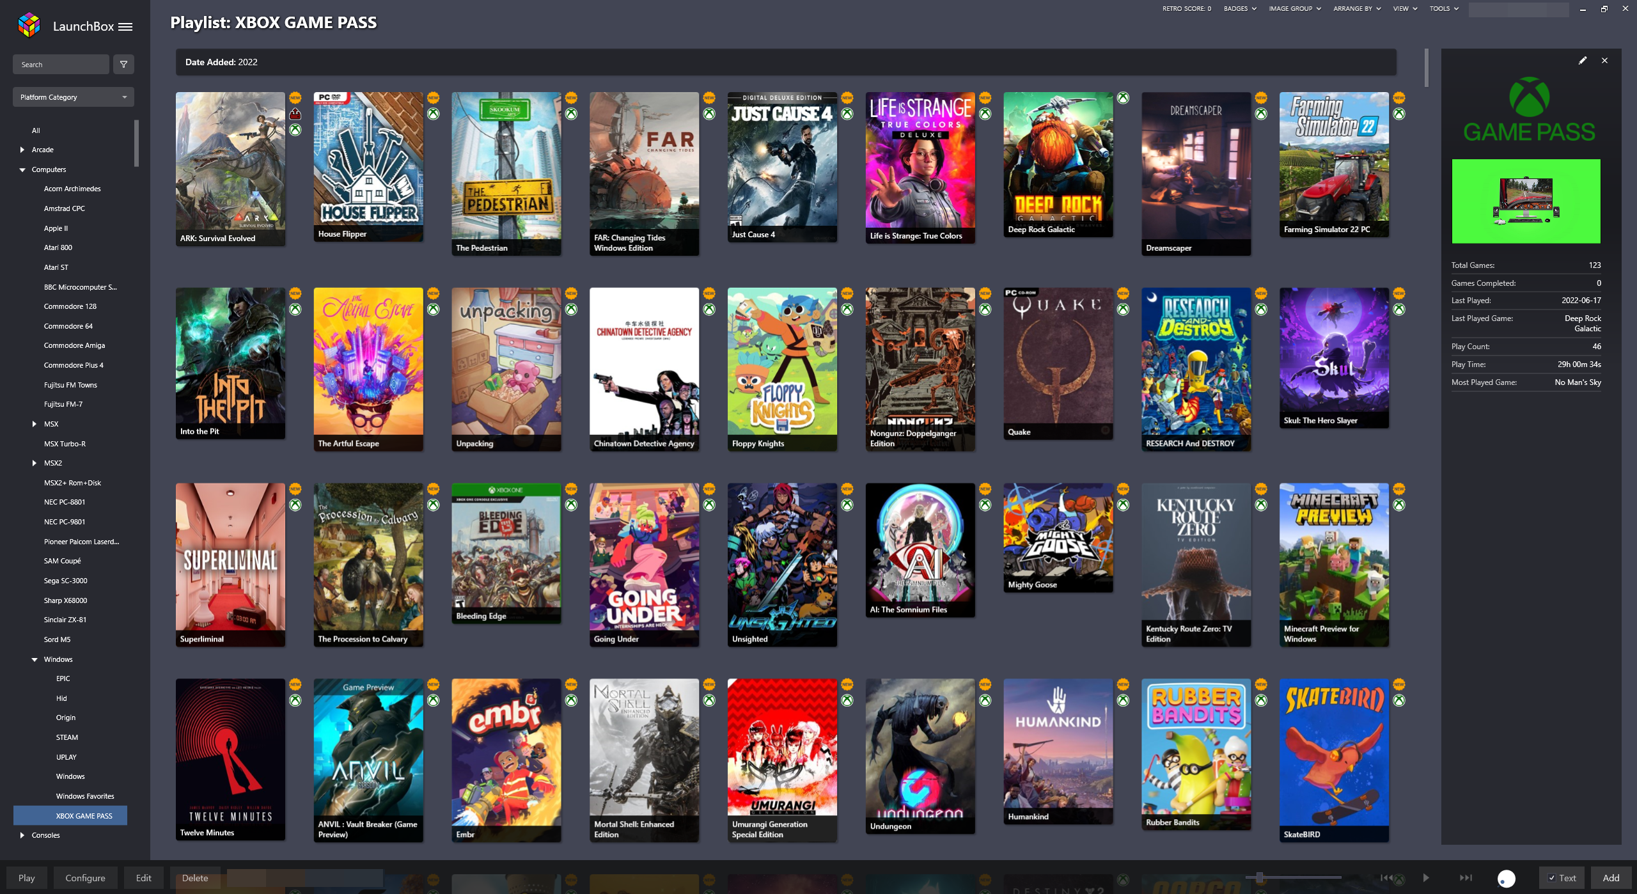The height and width of the screenshot is (894, 1637).
Task: Click the NEW badge next to SkateBIRD
Action: click(1399, 685)
